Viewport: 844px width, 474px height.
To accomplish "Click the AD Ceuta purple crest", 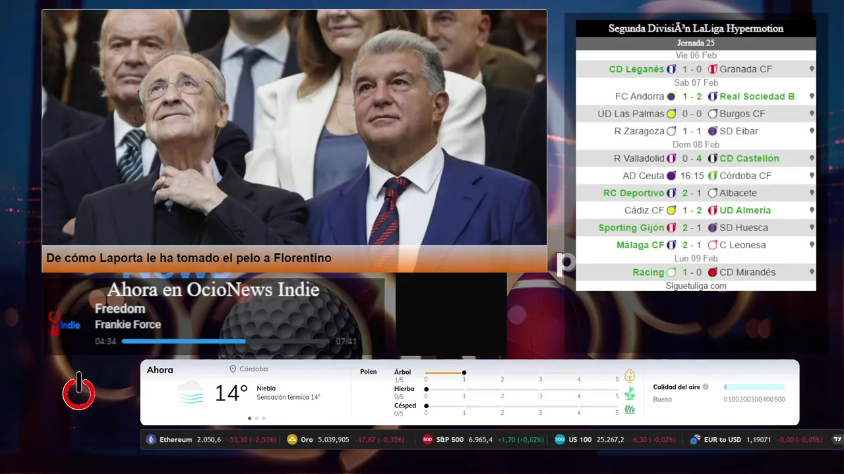I will click(x=671, y=176).
